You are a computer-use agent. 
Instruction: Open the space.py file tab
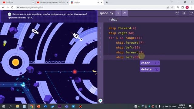[x=106, y=13]
